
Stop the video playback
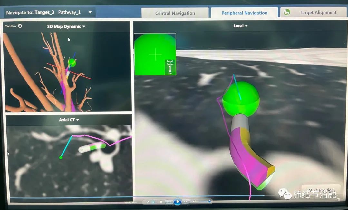(161, 202)
